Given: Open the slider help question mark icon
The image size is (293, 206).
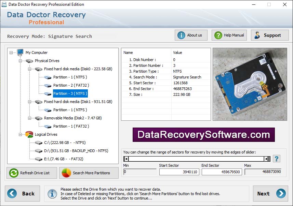Looking at the screenshot, I should click(x=277, y=158).
